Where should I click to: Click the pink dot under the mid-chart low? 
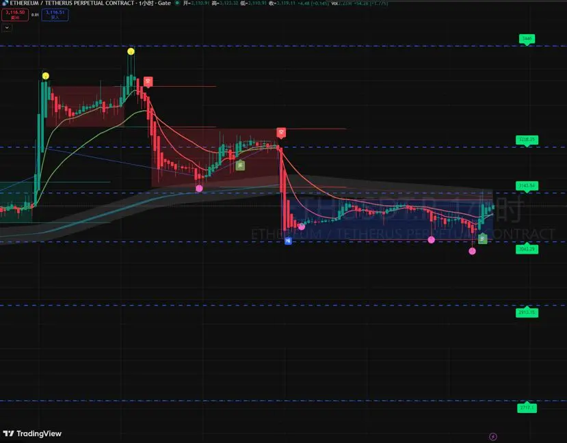tap(199, 188)
